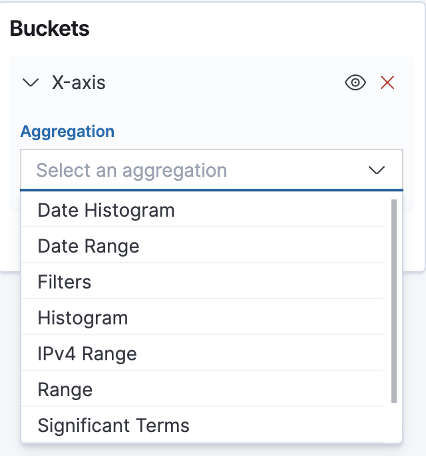Click empty header space between X-axis and eye icon

(x=224, y=82)
